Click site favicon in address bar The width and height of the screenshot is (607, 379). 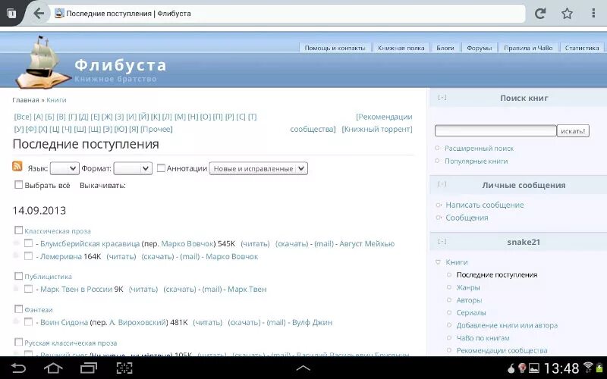59,14
